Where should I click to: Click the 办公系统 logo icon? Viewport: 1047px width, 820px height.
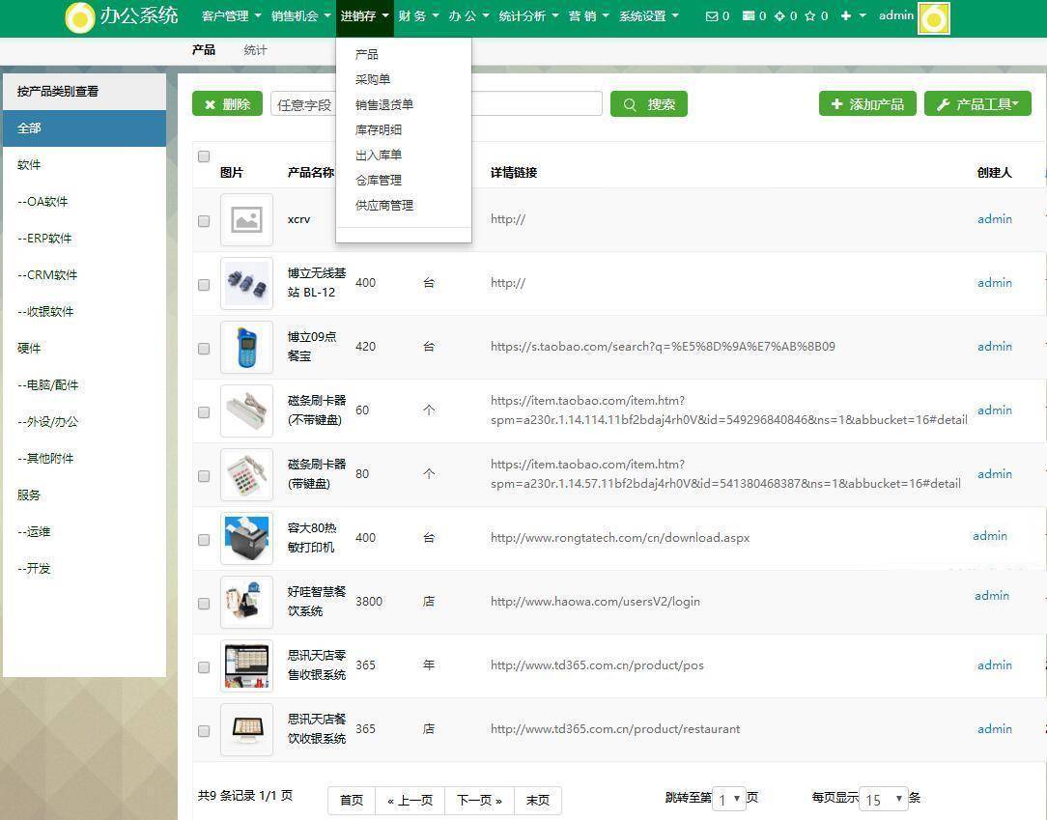click(79, 18)
